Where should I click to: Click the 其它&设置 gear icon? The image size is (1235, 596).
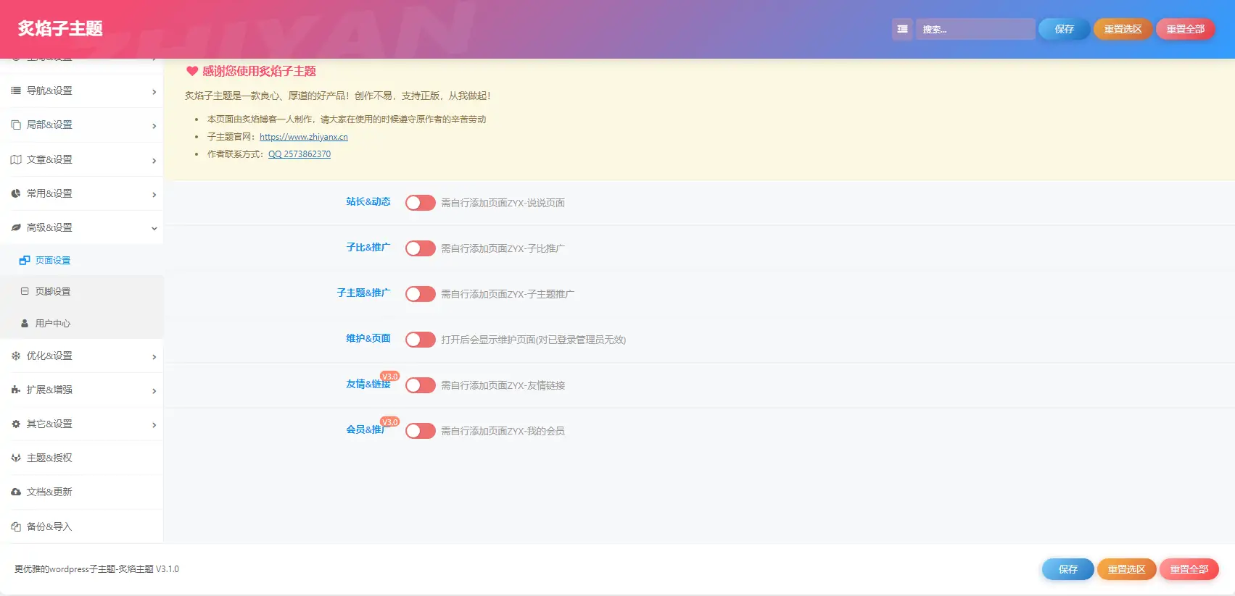[16, 424]
